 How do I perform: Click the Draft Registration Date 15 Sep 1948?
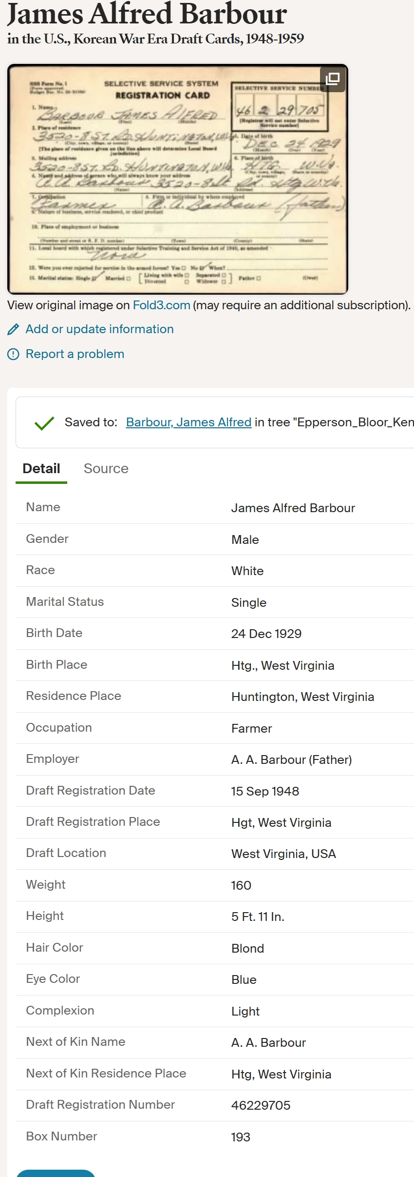click(x=265, y=791)
